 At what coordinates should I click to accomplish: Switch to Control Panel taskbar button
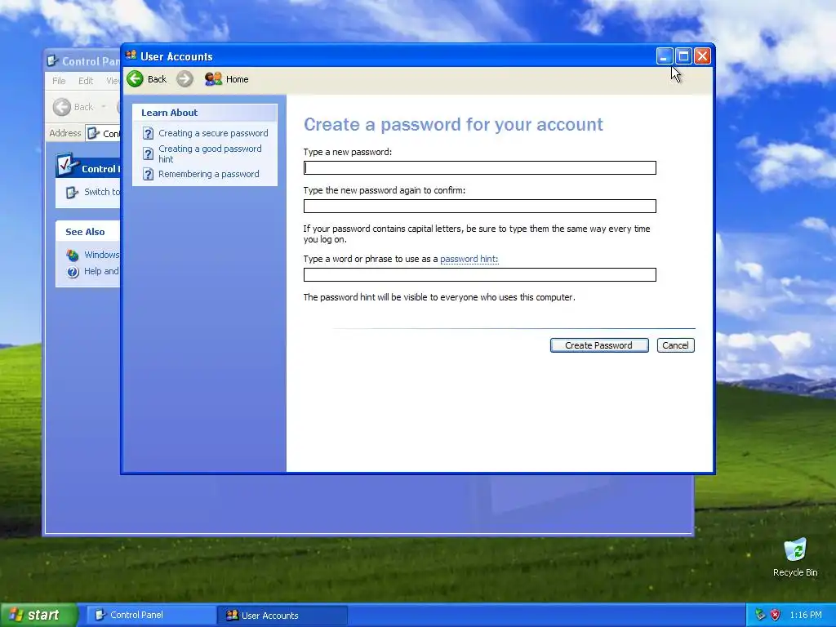pyautogui.click(x=150, y=615)
